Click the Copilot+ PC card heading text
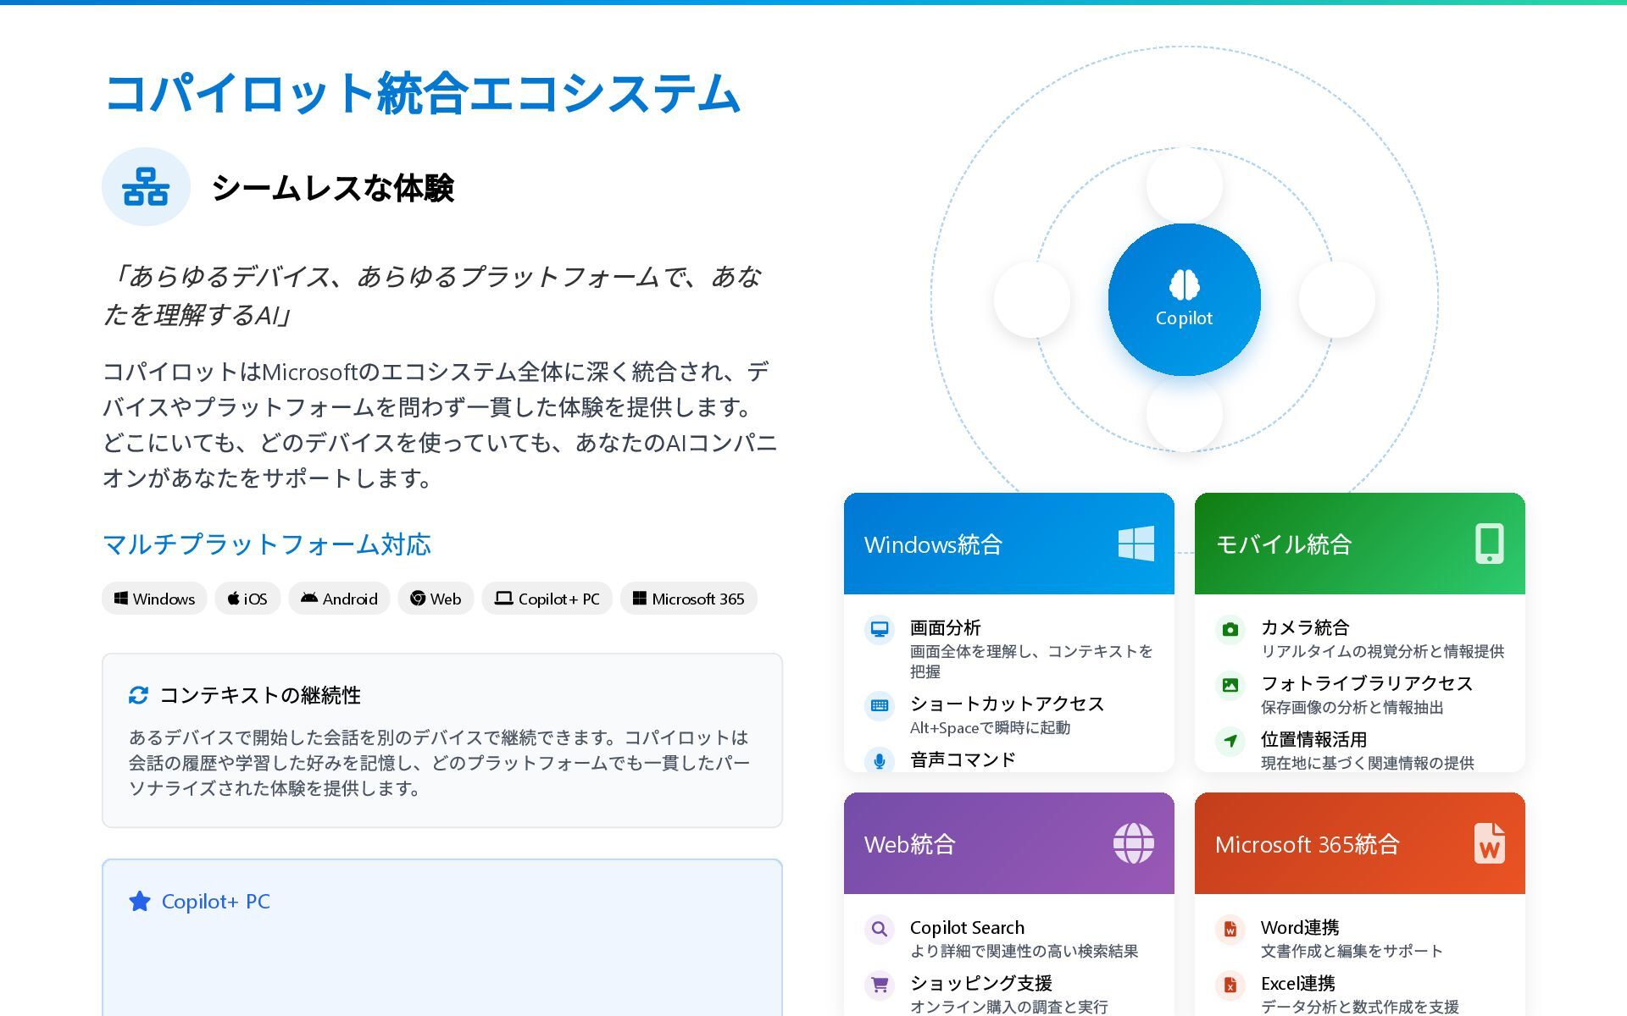The image size is (1627, 1016). [216, 902]
